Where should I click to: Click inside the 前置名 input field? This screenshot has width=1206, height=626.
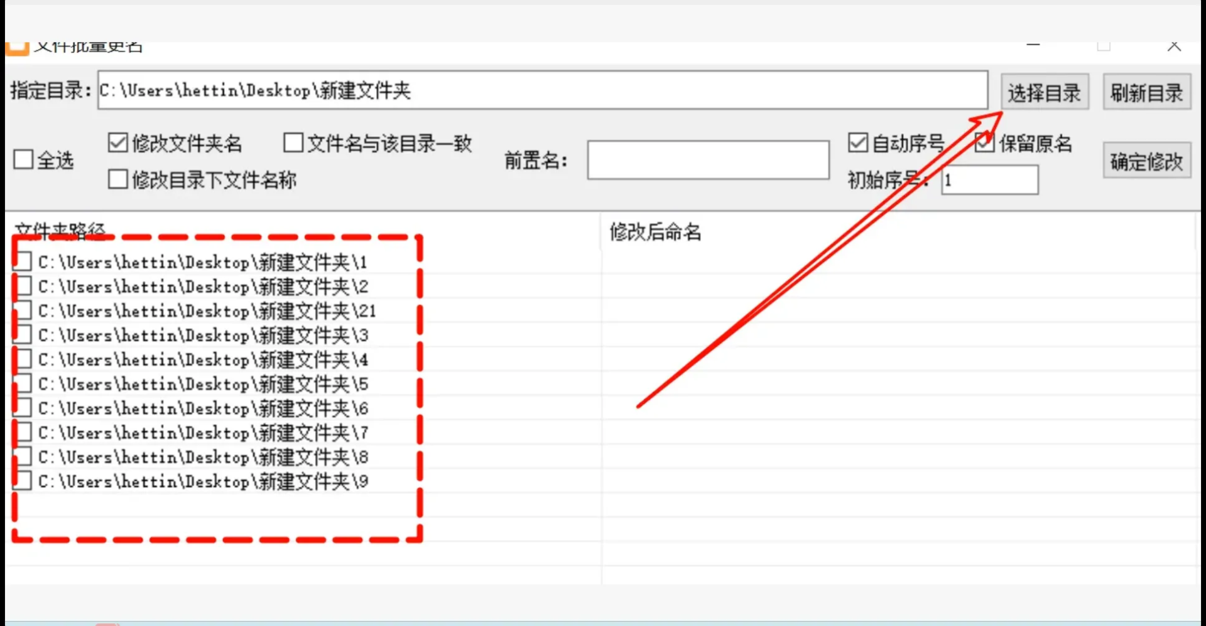tap(707, 160)
